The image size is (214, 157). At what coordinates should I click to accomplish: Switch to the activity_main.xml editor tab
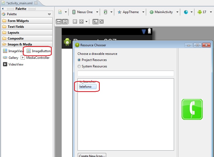click(x=19, y=3)
